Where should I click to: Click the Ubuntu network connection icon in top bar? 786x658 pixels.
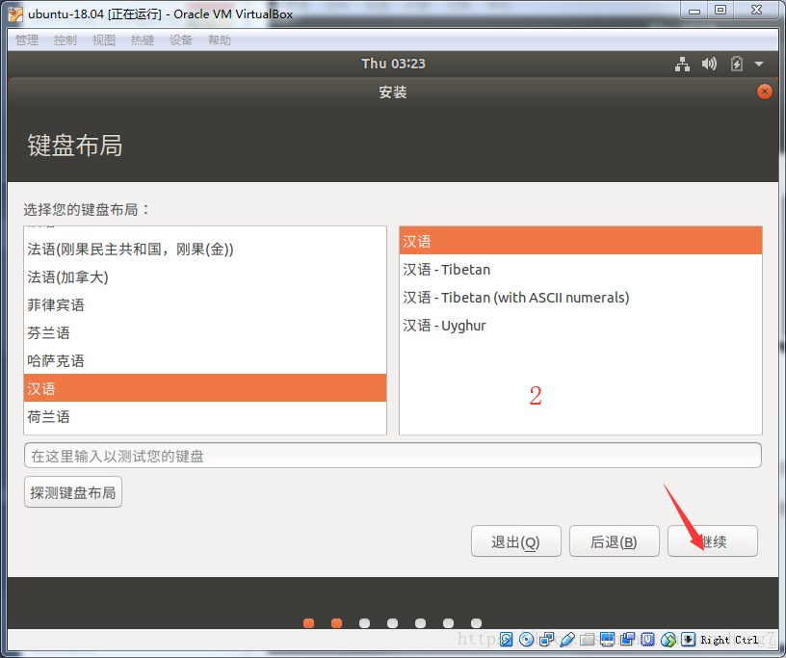682,64
